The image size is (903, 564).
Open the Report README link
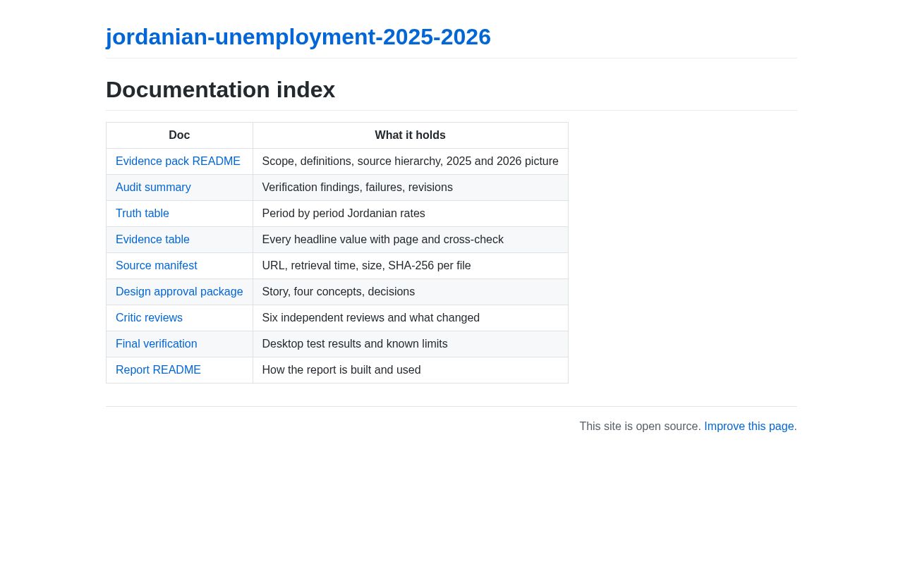click(158, 370)
